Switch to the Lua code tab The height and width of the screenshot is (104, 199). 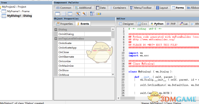(x=184, y=24)
